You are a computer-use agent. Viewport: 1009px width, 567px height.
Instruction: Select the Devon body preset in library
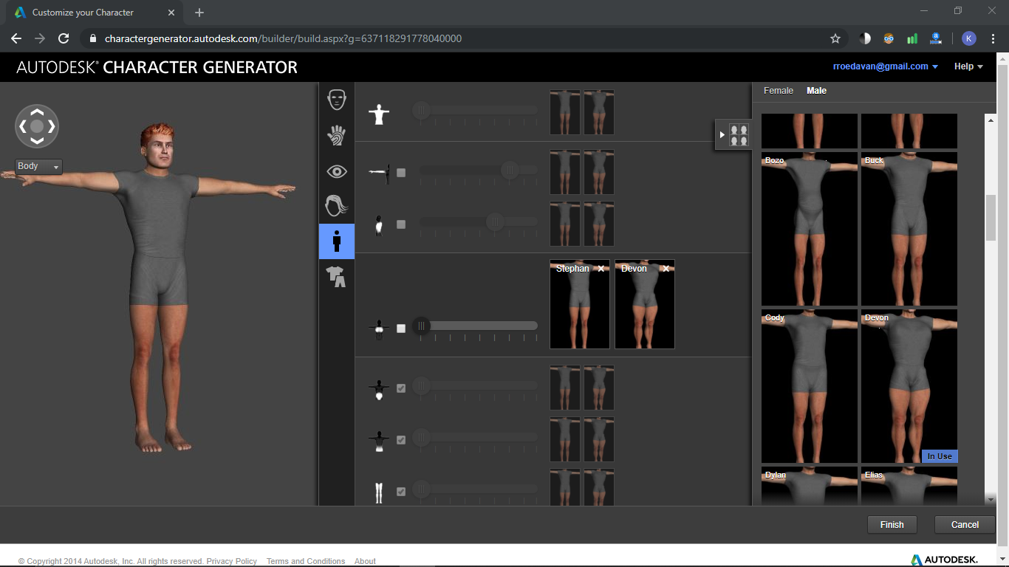coord(909,386)
